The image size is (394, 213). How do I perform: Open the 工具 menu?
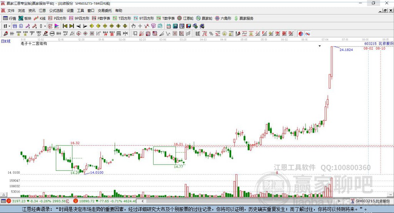[x=80, y=10]
